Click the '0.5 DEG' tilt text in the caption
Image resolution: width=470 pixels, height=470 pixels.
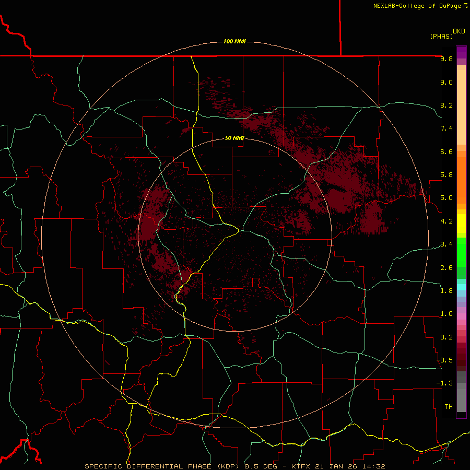coord(261,466)
